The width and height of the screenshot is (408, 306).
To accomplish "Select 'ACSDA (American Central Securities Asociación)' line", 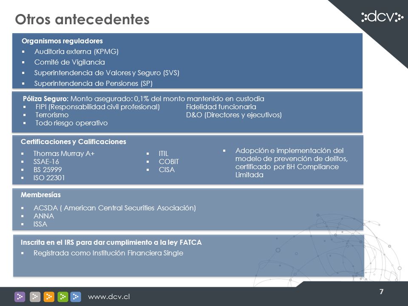I will 114,208.
